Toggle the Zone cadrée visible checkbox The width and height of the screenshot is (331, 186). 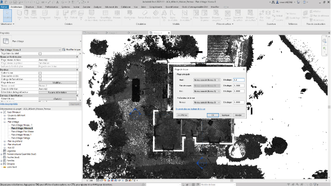pos(40,76)
